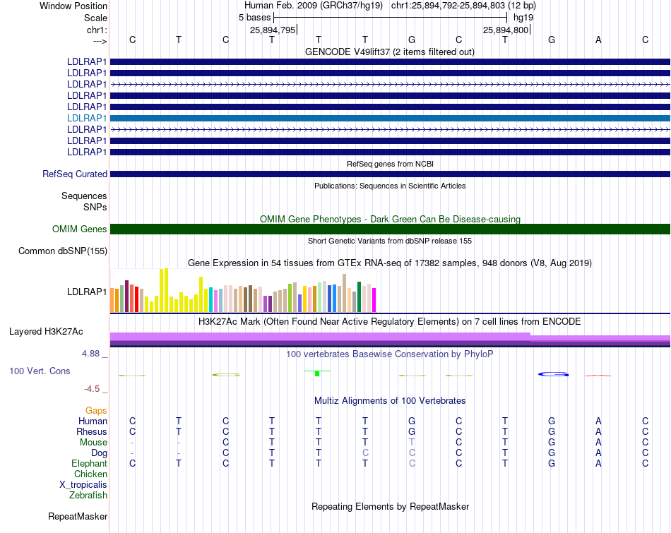Screen dimensions: 671x533
Task: Click the green PhyloP conservation bar
Action: click(x=317, y=373)
